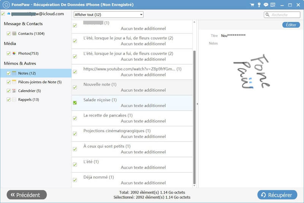Image resolution: width=304 pixels, height=203 pixels.
Task: Open the speech bubble feedback icon
Action: (266, 5)
